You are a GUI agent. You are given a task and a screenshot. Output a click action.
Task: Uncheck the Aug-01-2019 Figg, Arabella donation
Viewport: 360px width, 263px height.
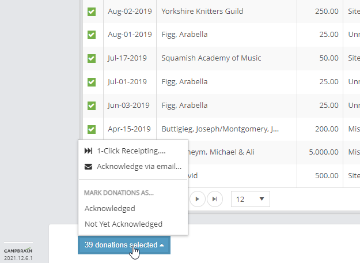click(92, 35)
